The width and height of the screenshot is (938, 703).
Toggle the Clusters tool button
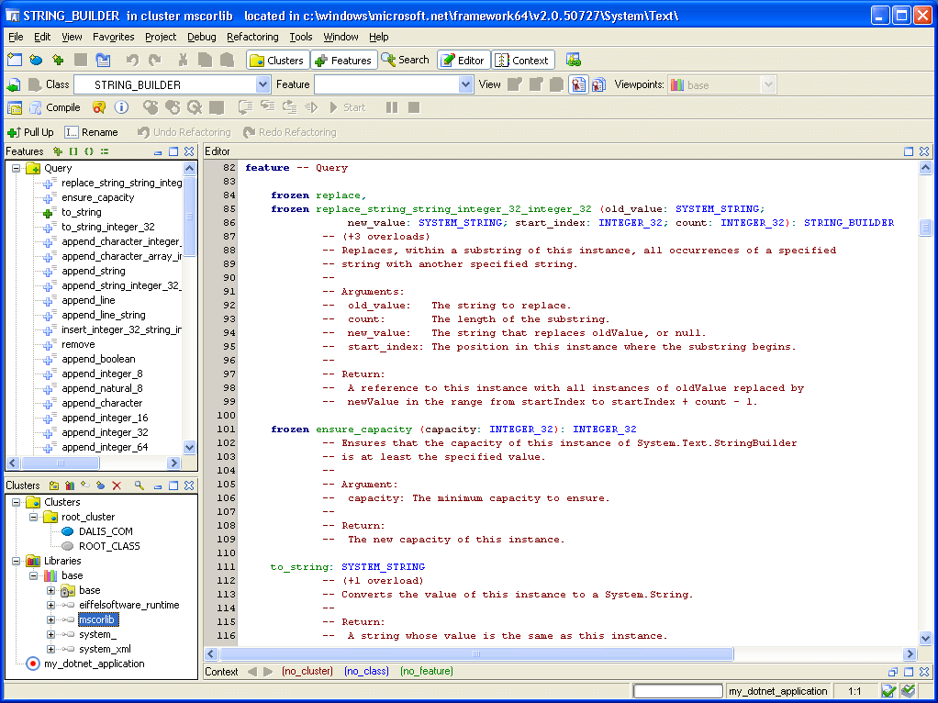(x=276, y=61)
